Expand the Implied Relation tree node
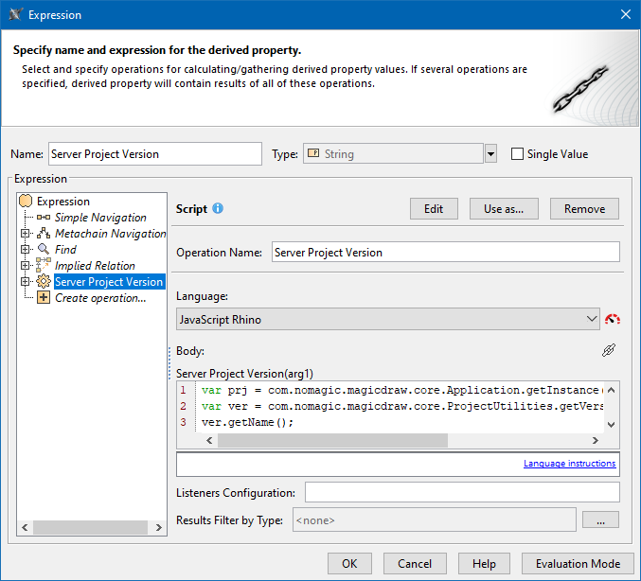The height and width of the screenshot is (581, 641). tap(26, 266)
